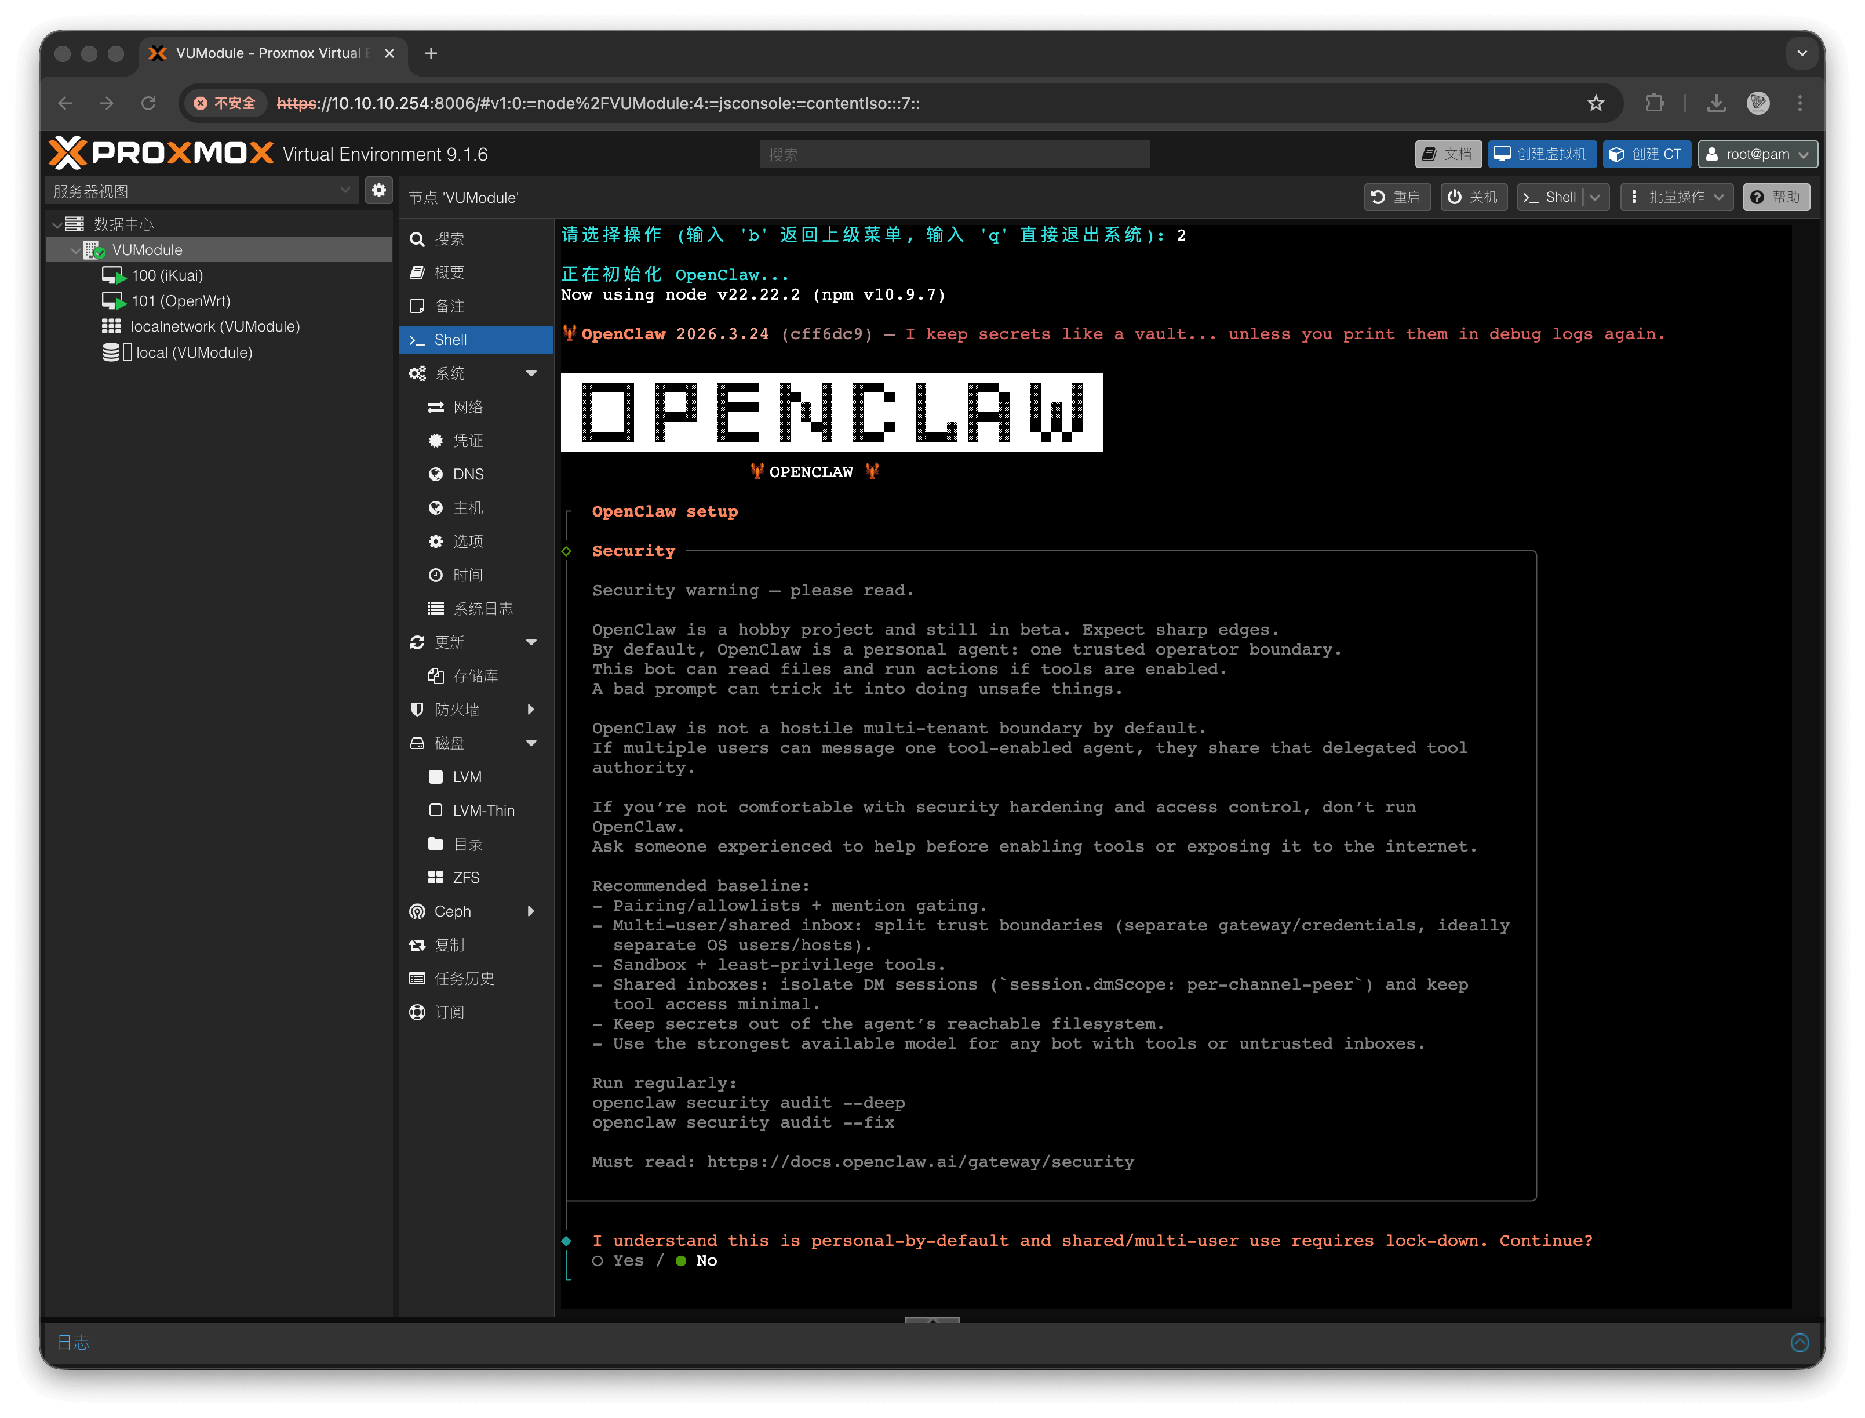The width and height of the screenshot is (1865, 1418).
Task: Select the Yes radio option
Action: (618, 1260)
